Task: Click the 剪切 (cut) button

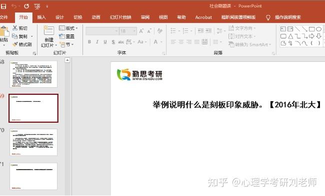Action: click(20, 28)
